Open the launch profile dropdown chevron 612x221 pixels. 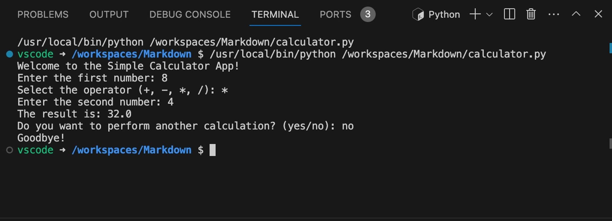coord(489,14)
